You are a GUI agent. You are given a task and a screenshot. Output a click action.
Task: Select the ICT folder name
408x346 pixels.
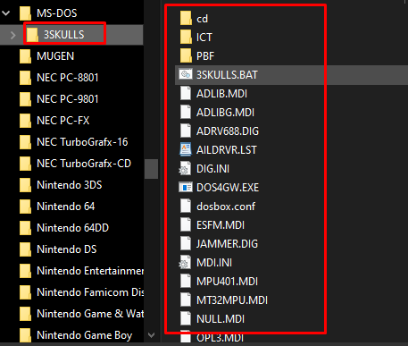[204, 38]
